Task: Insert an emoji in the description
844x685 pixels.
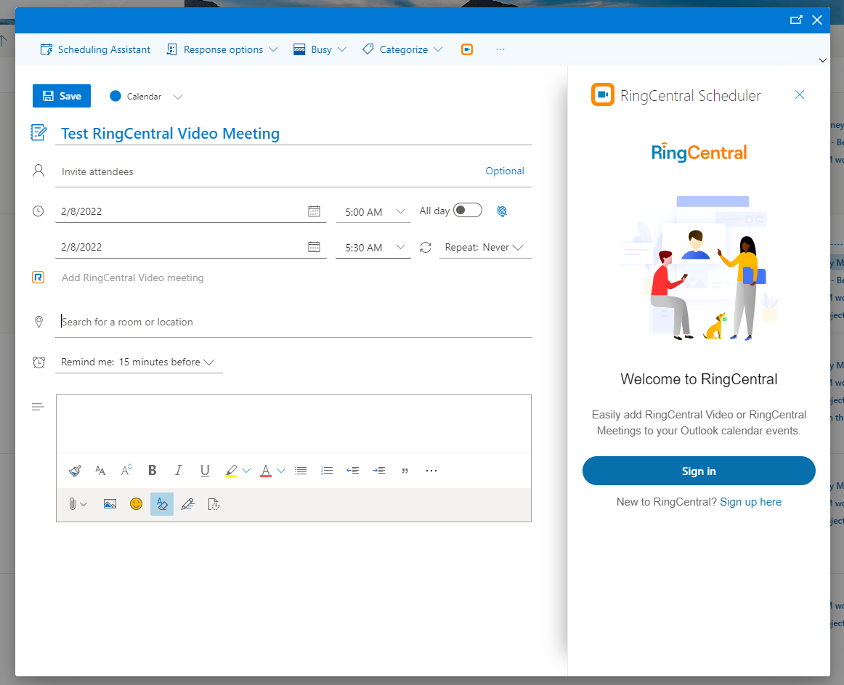Action: (x=136, y=503)
